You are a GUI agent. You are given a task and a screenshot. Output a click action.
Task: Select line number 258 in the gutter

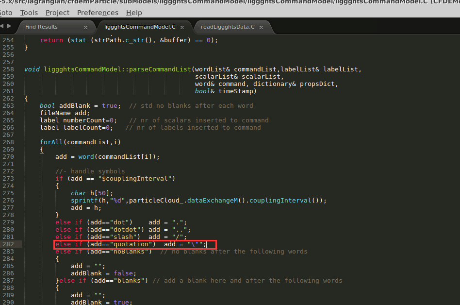[x=8, y=69]
